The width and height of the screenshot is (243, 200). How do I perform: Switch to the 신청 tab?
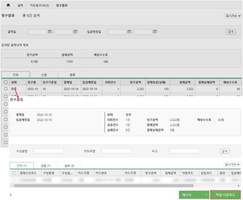44,75
